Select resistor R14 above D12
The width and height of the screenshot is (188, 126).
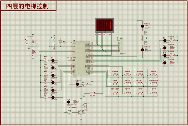pyautogui.click(x=142, y=43)
